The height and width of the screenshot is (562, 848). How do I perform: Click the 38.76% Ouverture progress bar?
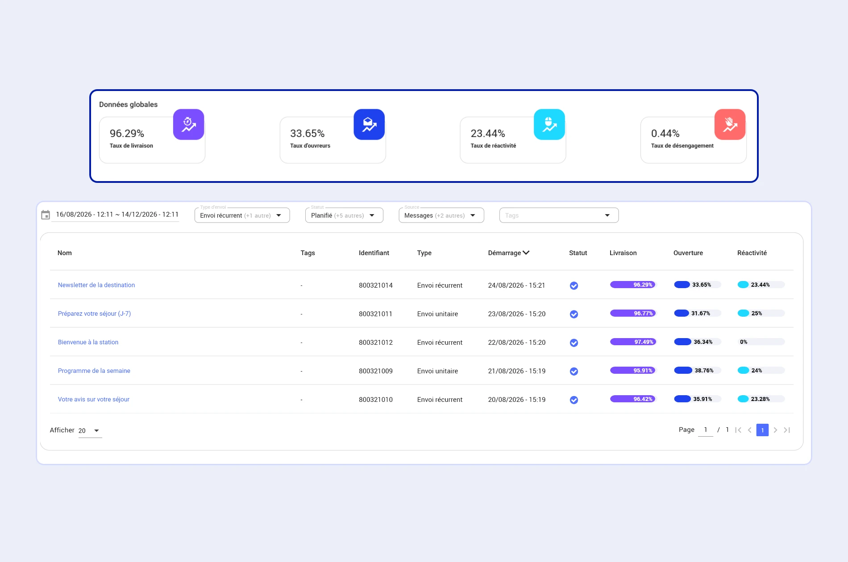tap(697, 370)
